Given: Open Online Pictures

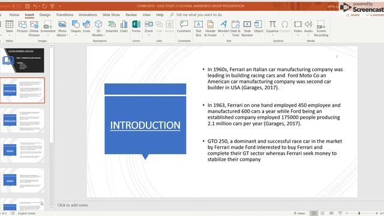Looking at the screenshot, I should point(34,28).
